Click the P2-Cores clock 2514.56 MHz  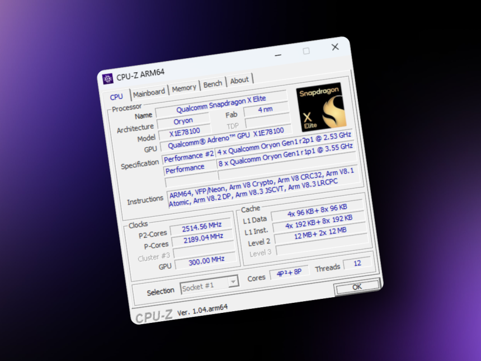(201, 227)
